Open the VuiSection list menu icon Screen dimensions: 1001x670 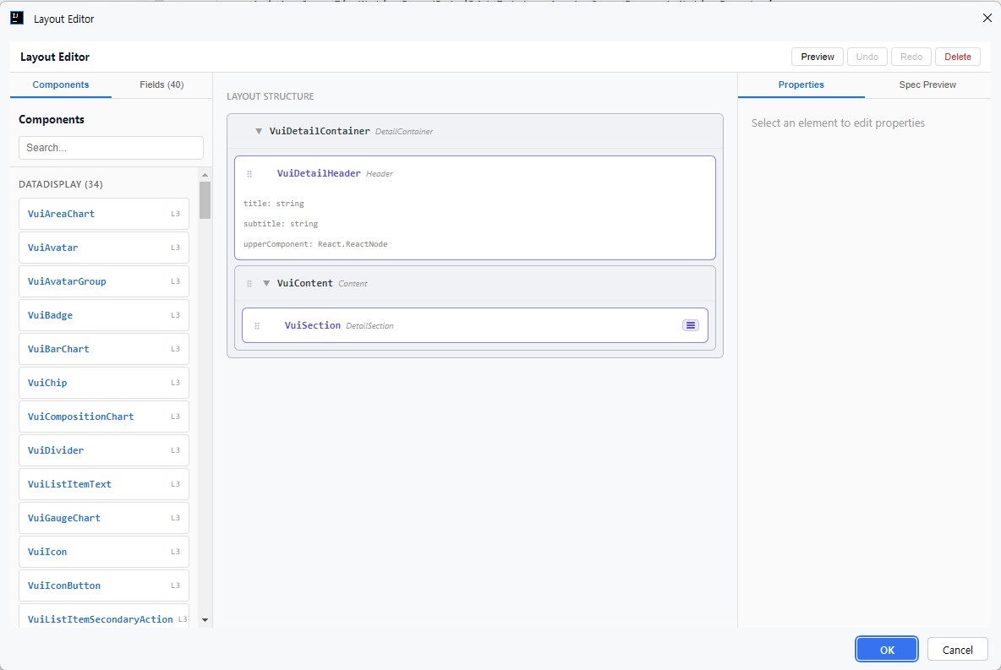coord(691,325)
